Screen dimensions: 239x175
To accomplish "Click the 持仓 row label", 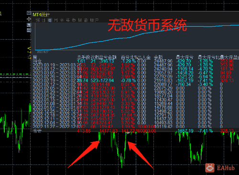I will [x=37, y=61].
